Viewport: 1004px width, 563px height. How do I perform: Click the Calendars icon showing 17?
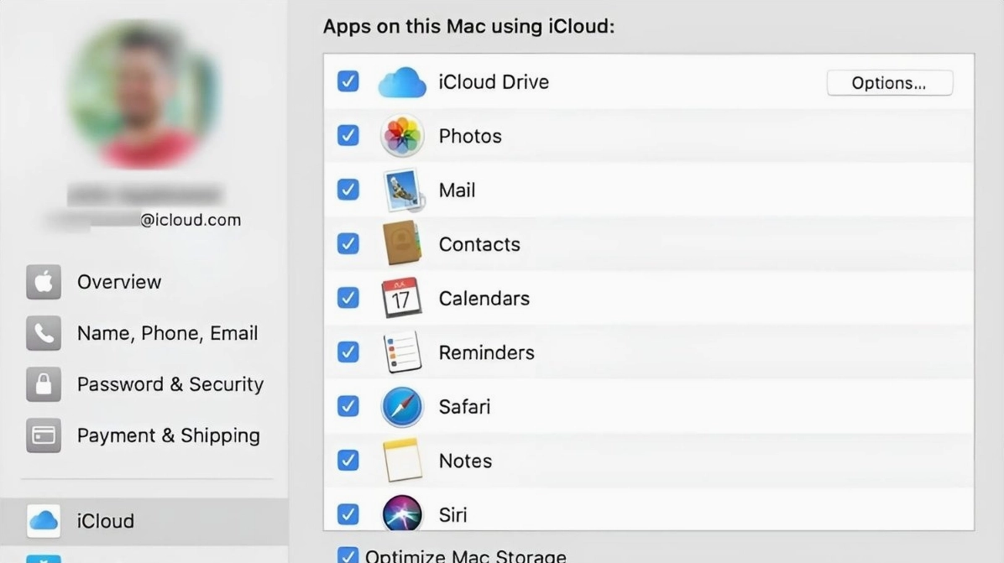(x=402, y=298)
